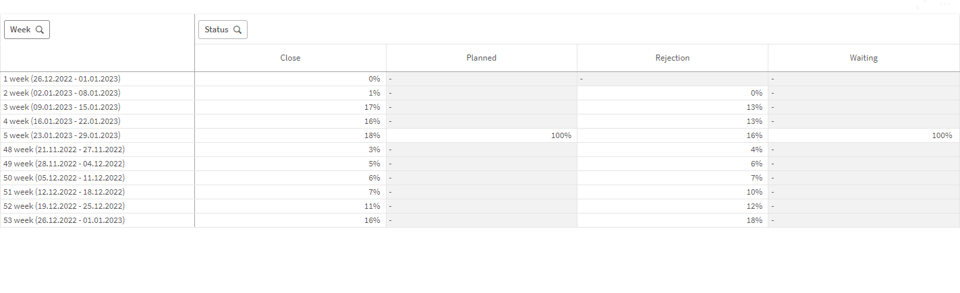Select row 48 week (21.11.2022 - 27.11.2022)

63,150
